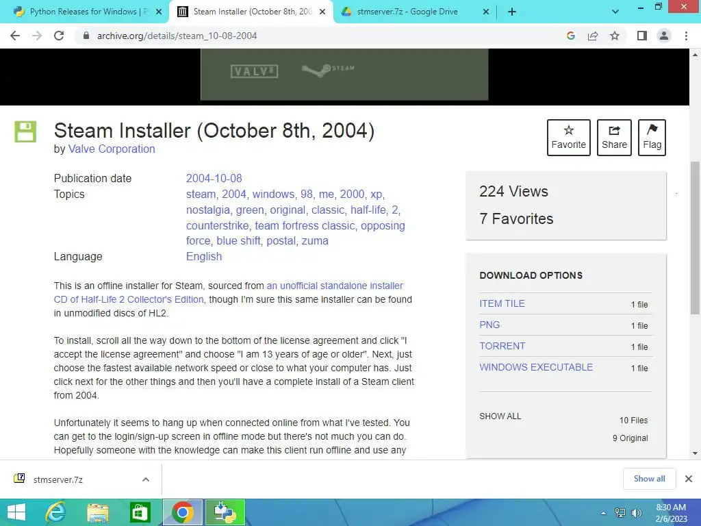Viewport: 701px width, 526px height.
Task: Expand stmserver.7z download options chevron
Action: click(x=146, y=479)
